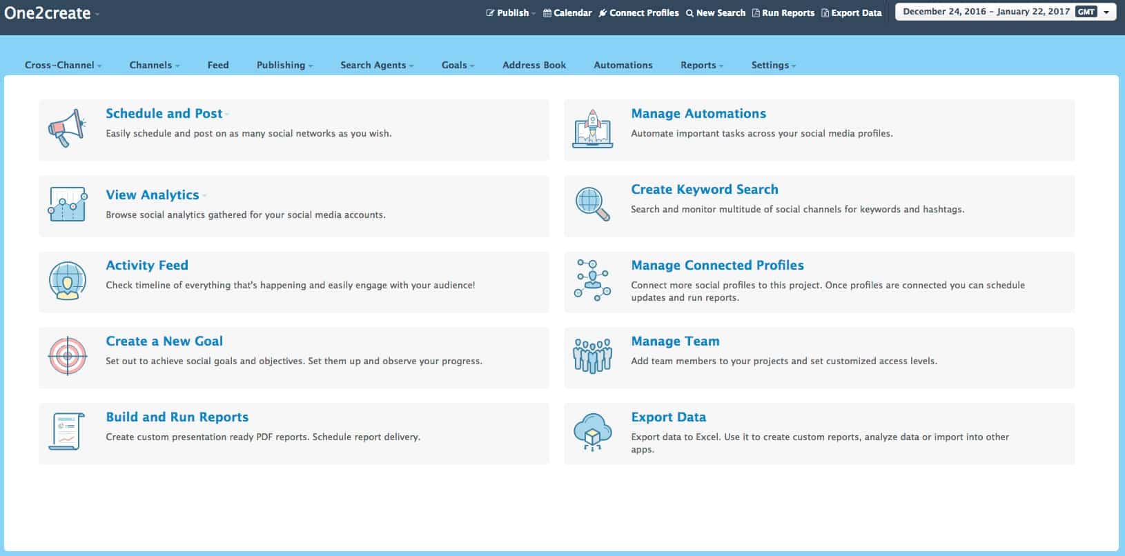The image size is (1125, 556).
Task: Click the document icon beside Build and Run Reports
Action: click(67, 432)
